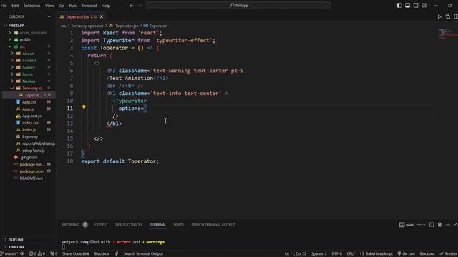This screenshot has width=458, height=257.
Task: Expand the public folder
Action: 9,40
